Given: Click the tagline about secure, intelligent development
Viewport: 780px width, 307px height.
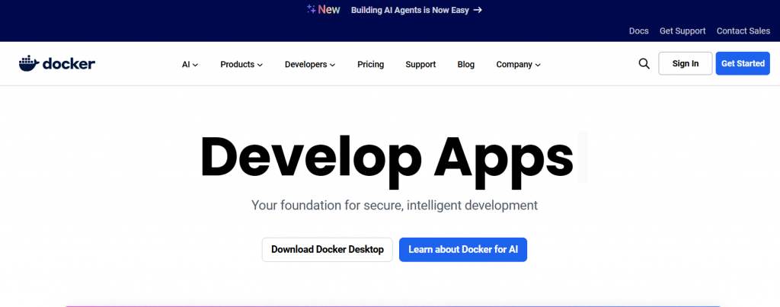Looking at the screenshot, I should coord(395,205).
